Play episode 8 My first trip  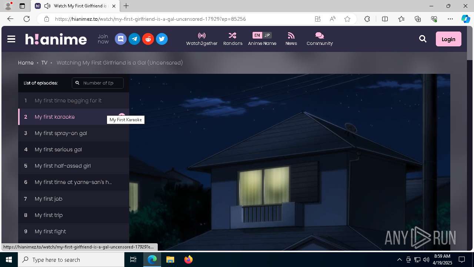click(74, 215)
